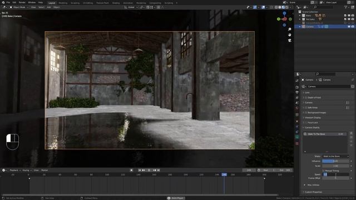Open the File menu
This screenshot has width=356, height=200.
[8, 2]
